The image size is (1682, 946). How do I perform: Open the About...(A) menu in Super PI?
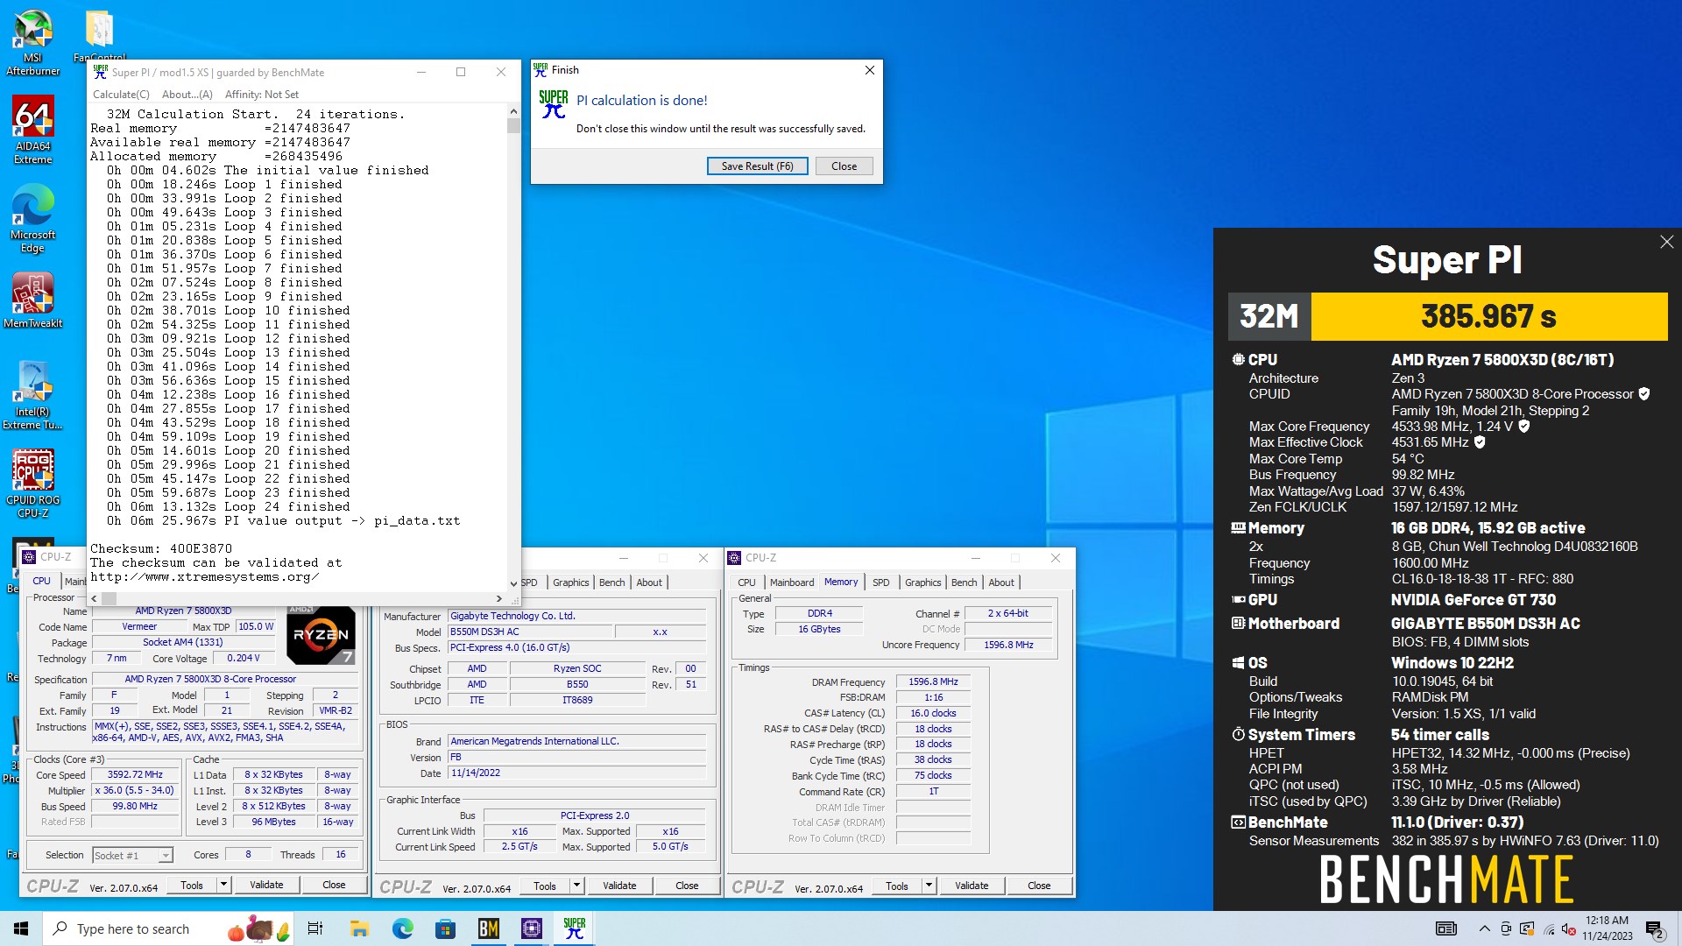point(187,95)
